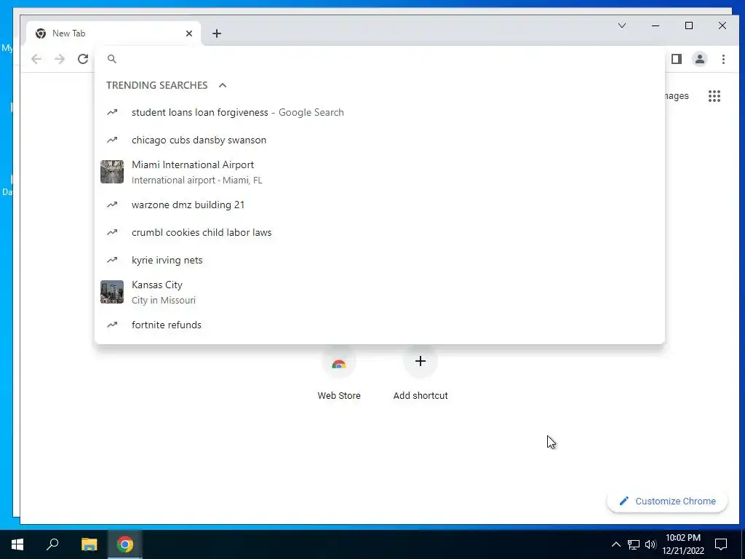Choose Kansas City suggestion
The width and height of the screenshot is (745, 559).
click(x=380, y=292)
